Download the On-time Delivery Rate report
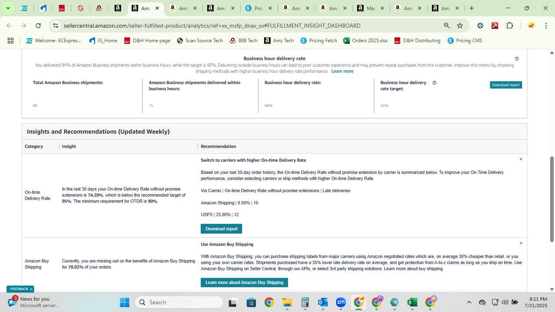Screen dimensions: 555x312 [221, 229]
